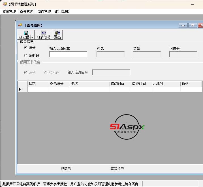Click the empty 图书编号 cell in first row
The width and height of the screenshot is (203, 187).
[59, 90]
